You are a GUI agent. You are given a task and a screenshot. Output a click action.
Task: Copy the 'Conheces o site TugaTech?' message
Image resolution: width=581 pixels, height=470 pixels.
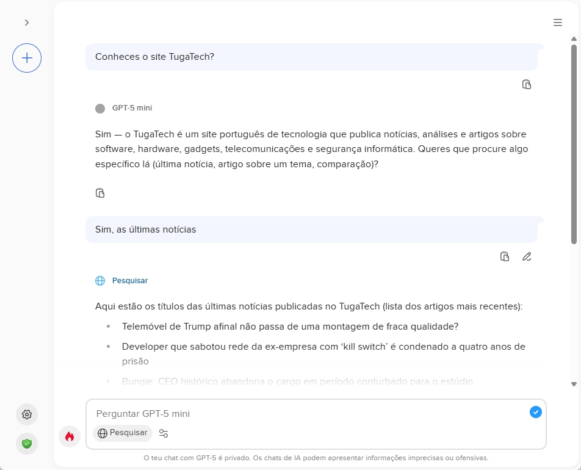click(527, 84)
